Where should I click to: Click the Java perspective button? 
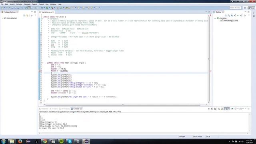pyautogui.click(x=251, y=8)
